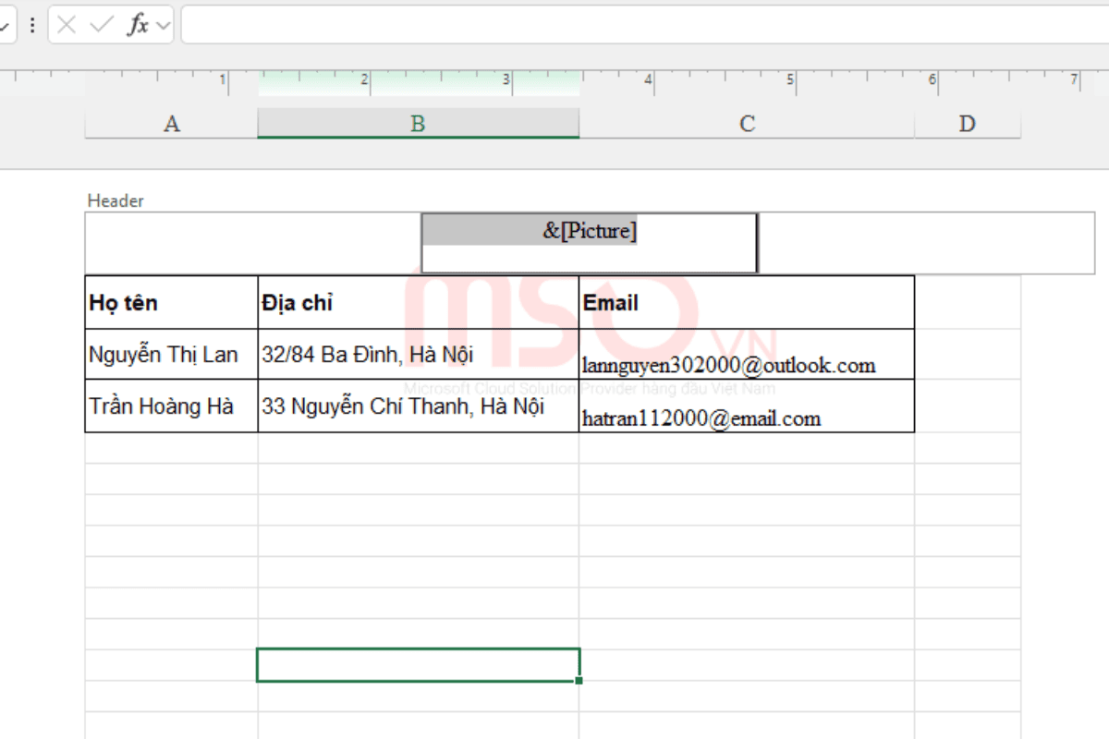This screenshot has height=739, width=1109.
Task: Click the Cancel (X) icon in formula bar
Action: pyautogui.click(x=66, y=25)
